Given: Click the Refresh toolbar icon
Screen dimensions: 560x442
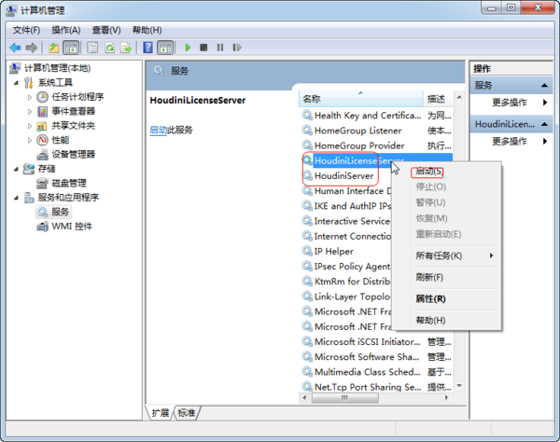Looking at the screenshot, I should click(109, 48).
